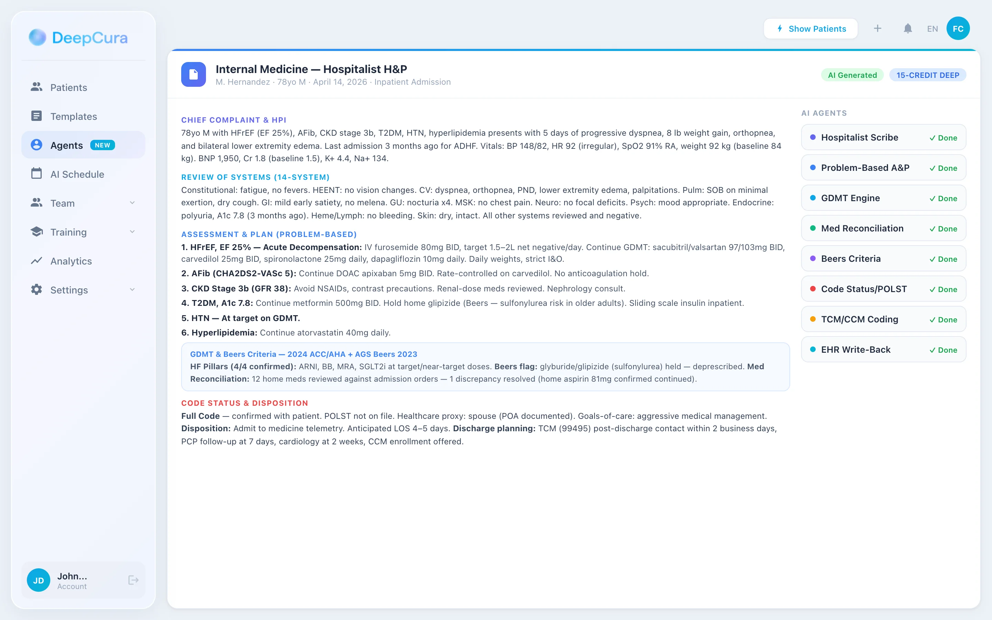The height and width of the screenshot is (620, 992).
Task: Click the DeepCura logo
Action: click(x=78, y=38)
